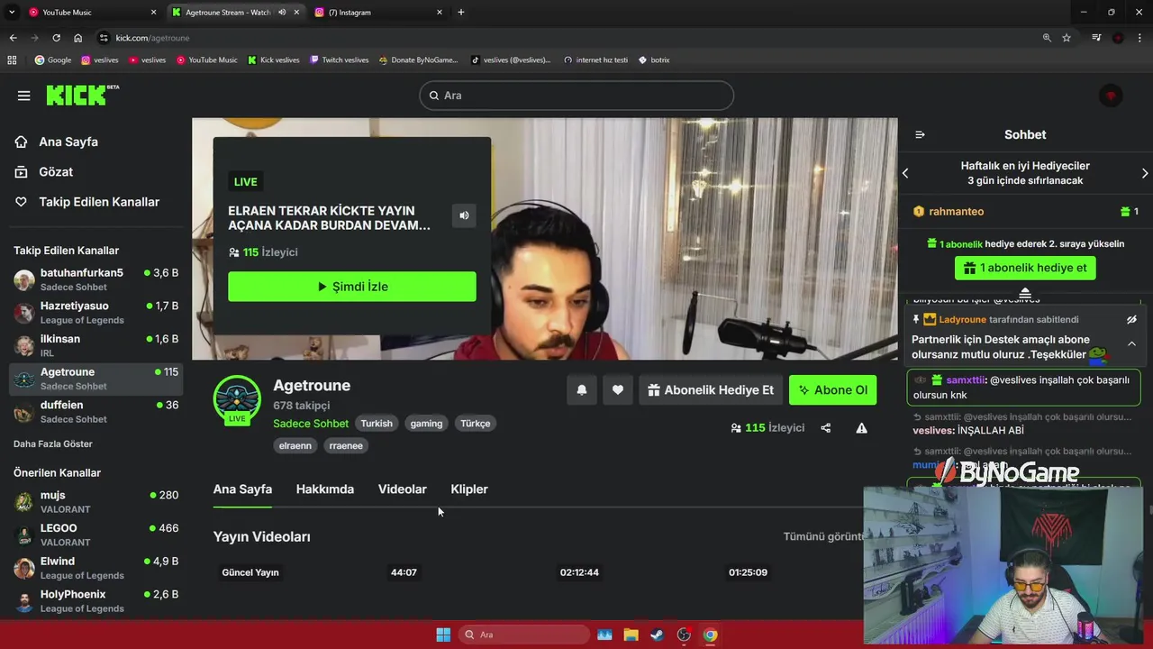Follow Agetroune with the heart button

(618, 389)
